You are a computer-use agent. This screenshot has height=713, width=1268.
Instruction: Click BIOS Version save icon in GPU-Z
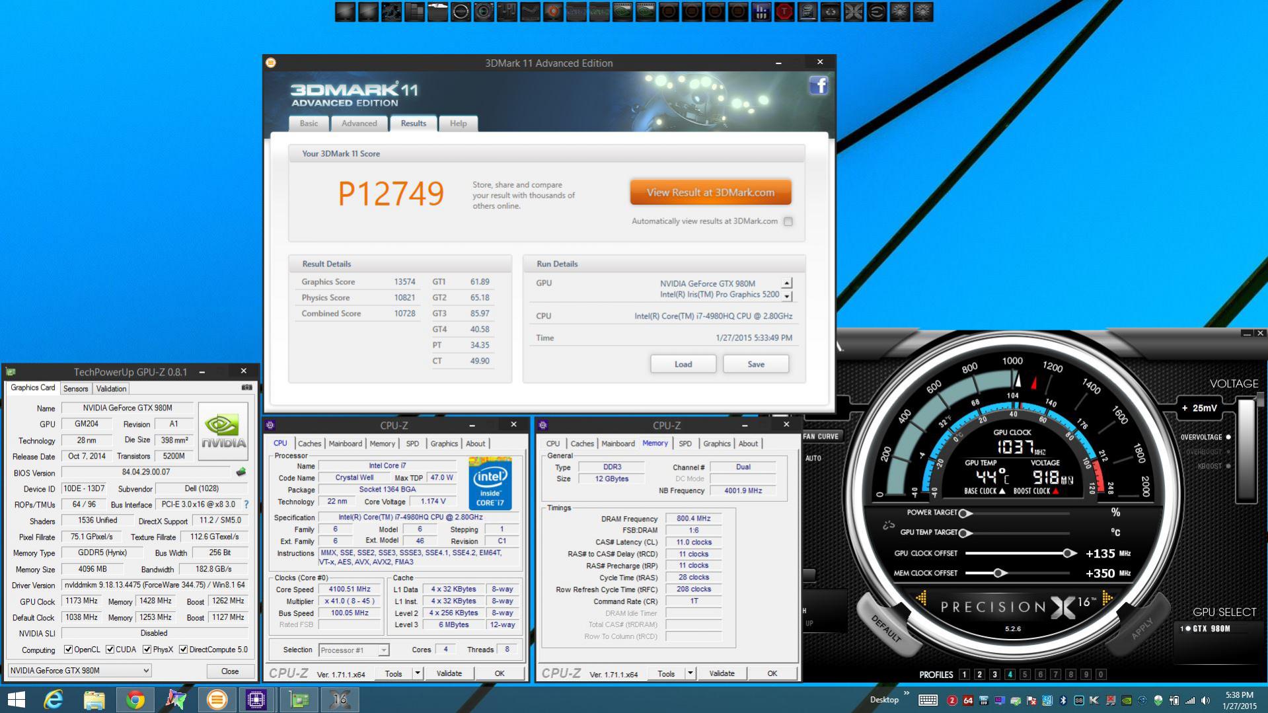pos(241,472)
